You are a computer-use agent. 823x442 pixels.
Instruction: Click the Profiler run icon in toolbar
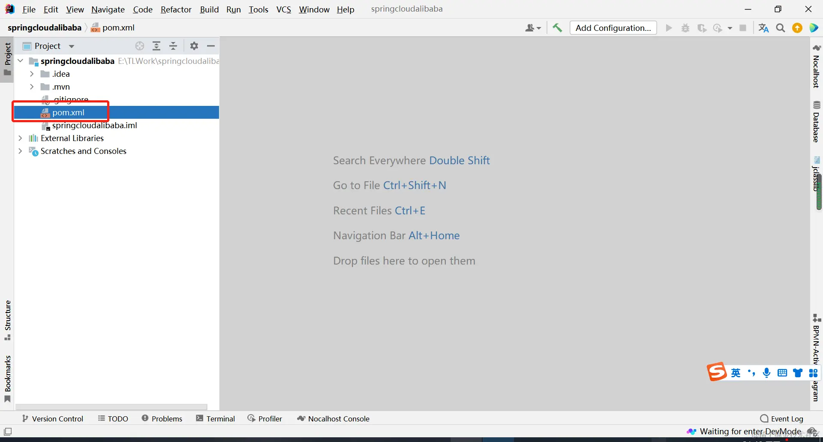click(718, 28)
